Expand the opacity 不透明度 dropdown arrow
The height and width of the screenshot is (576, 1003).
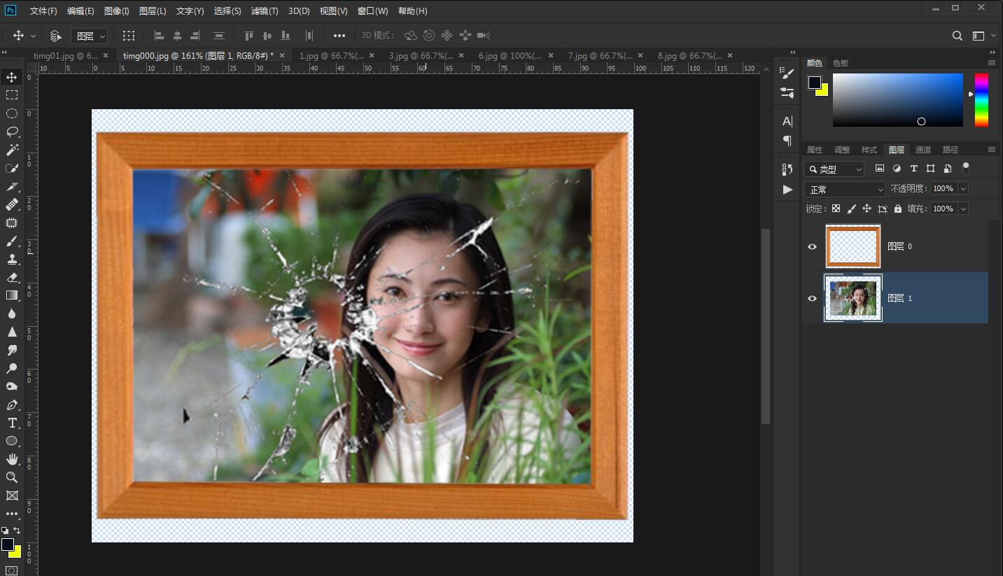tap(963, 189)
